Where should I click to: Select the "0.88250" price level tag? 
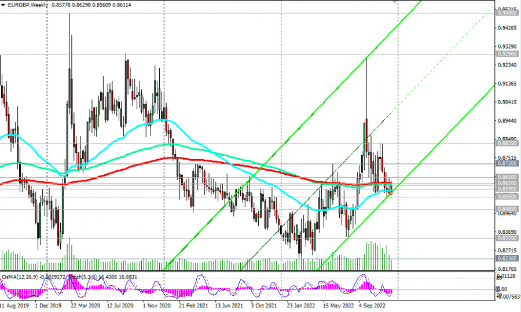tap(507, 143)
